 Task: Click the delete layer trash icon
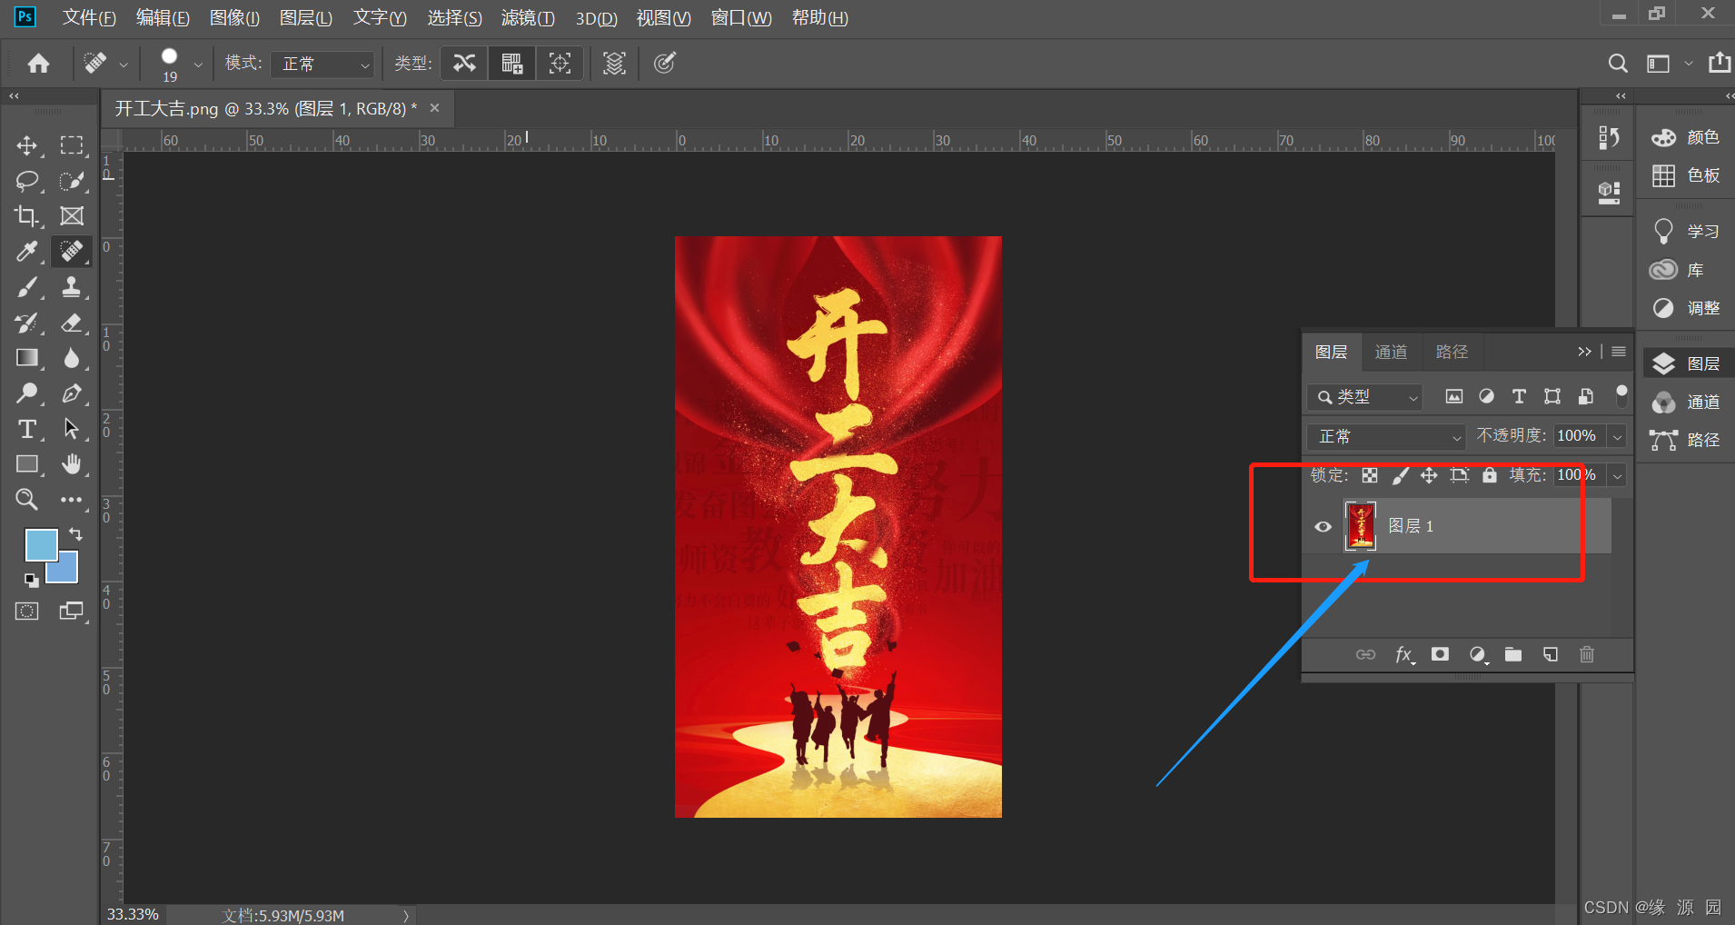pyautogui.click(x=1587, y=654)
